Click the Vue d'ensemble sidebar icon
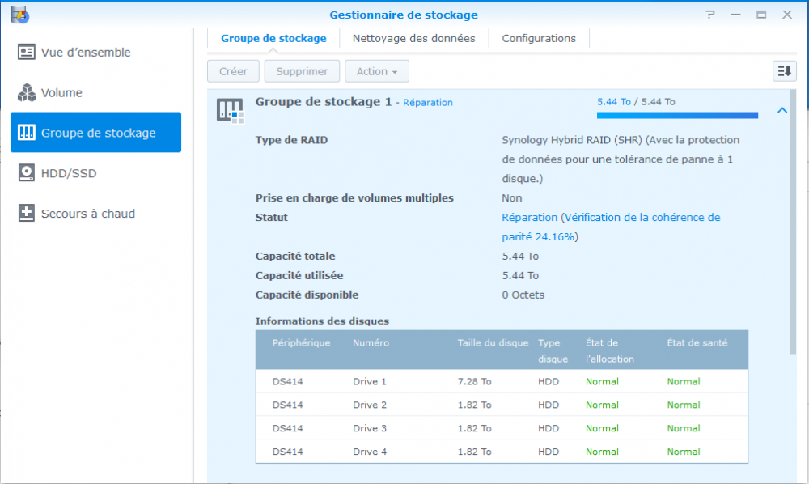The image size is (809, 484). [x=27, y=53]
